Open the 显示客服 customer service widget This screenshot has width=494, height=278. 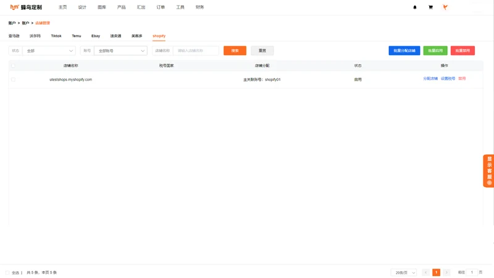(488, 171)
